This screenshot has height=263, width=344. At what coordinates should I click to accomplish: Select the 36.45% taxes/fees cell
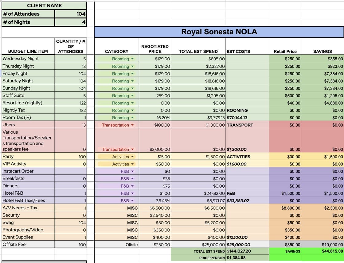155,200
